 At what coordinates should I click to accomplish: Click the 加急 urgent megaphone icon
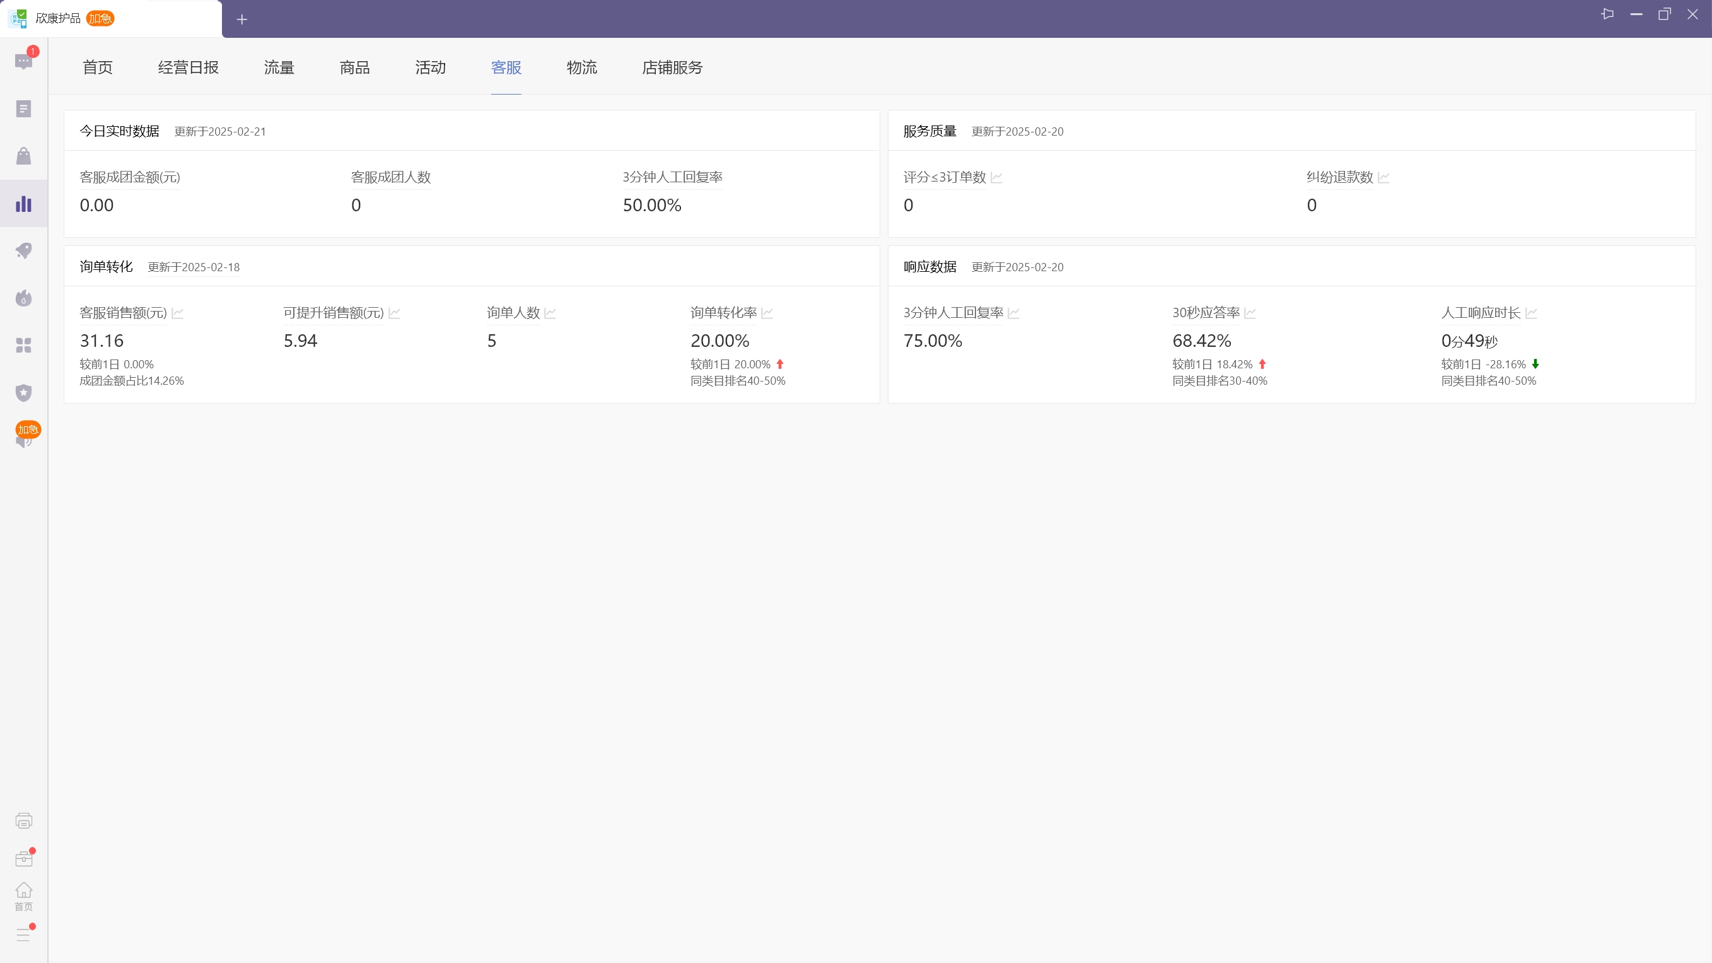pos(26,435)
